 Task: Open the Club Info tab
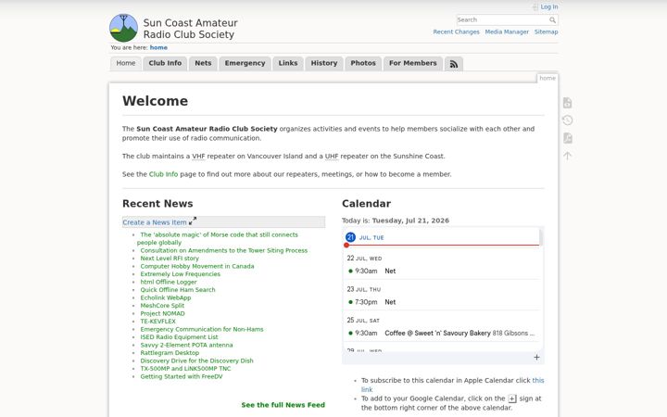pyautogui.click(x=165, y=63)
